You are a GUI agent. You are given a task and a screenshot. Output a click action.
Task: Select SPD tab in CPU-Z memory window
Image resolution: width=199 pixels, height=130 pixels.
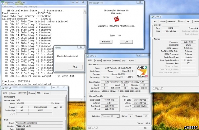188,21
